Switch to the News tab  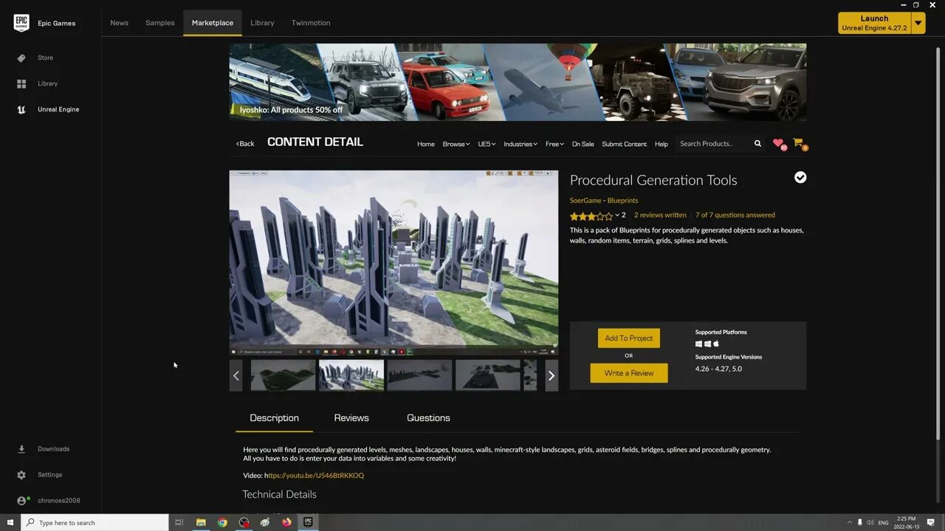120,23
